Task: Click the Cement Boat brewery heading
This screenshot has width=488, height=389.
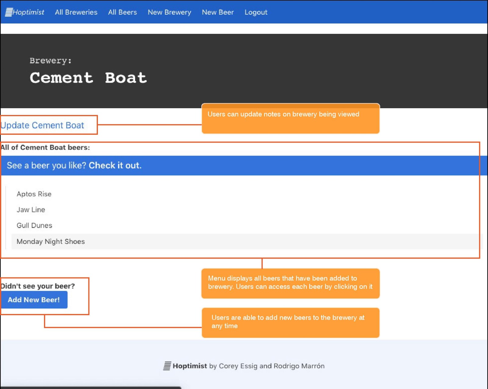Action: (88, 77)
